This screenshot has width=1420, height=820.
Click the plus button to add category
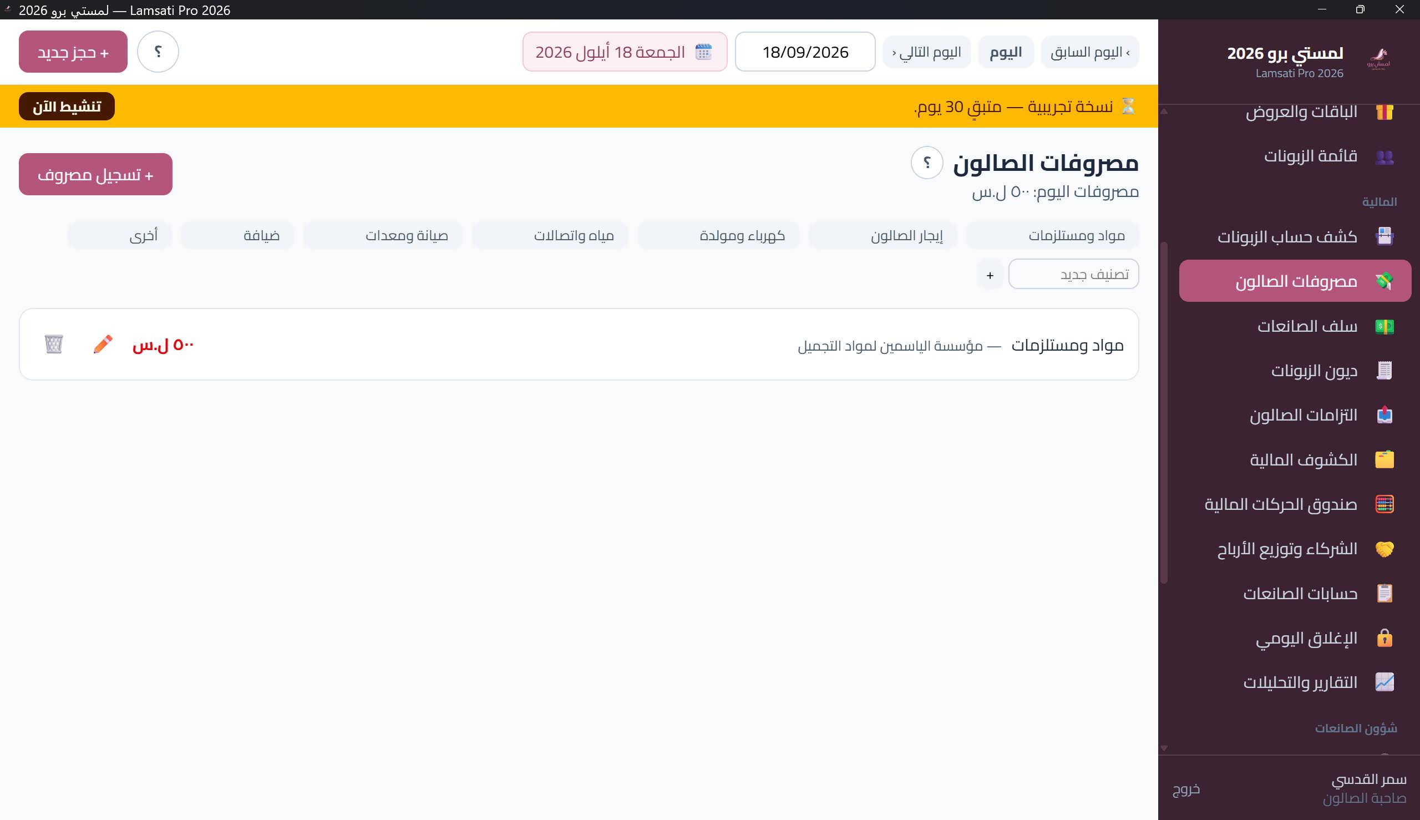point(990,275)
